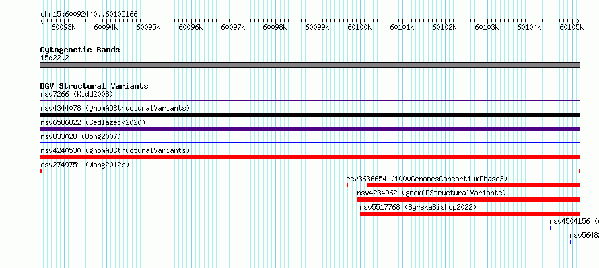599x268 pixels.
Task: Click the 60095k ruler position
Action: coord(148,27)
